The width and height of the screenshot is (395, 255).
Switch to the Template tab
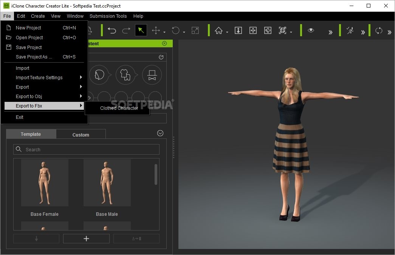(31, 134)
